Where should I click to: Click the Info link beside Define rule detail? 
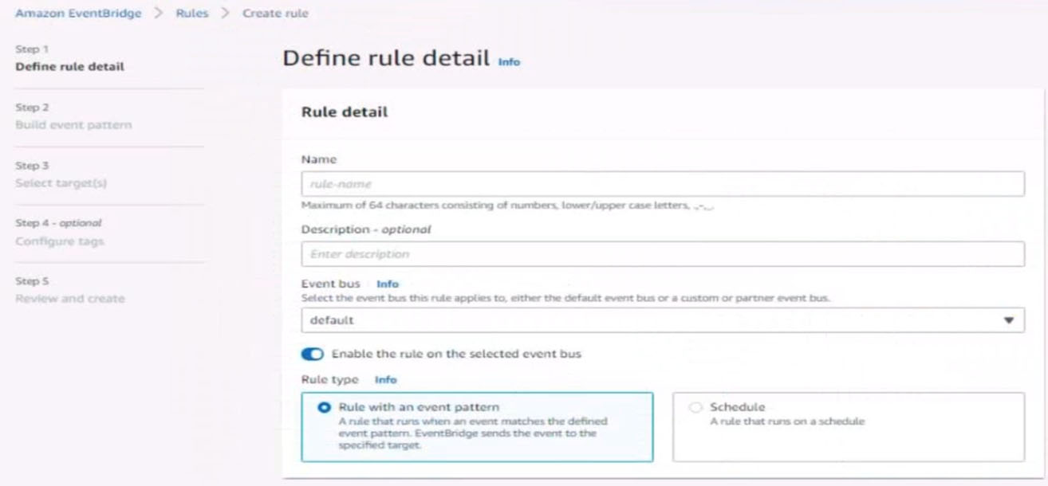click(x=509, y=61)
